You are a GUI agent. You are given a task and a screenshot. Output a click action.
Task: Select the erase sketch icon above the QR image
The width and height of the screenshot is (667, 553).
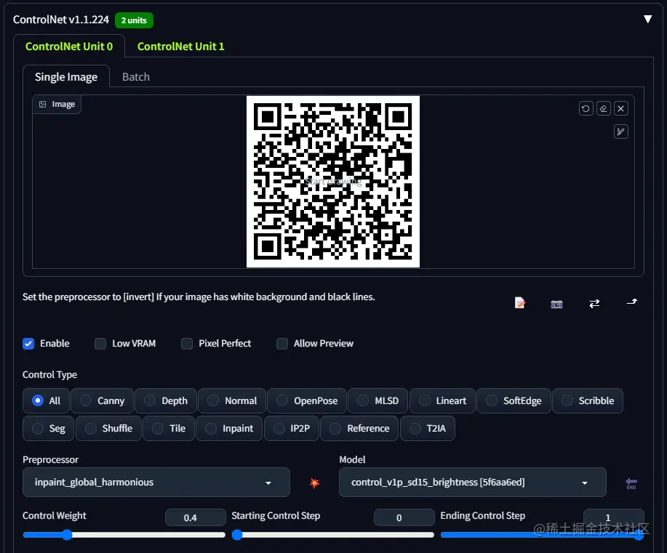point(603,108)
